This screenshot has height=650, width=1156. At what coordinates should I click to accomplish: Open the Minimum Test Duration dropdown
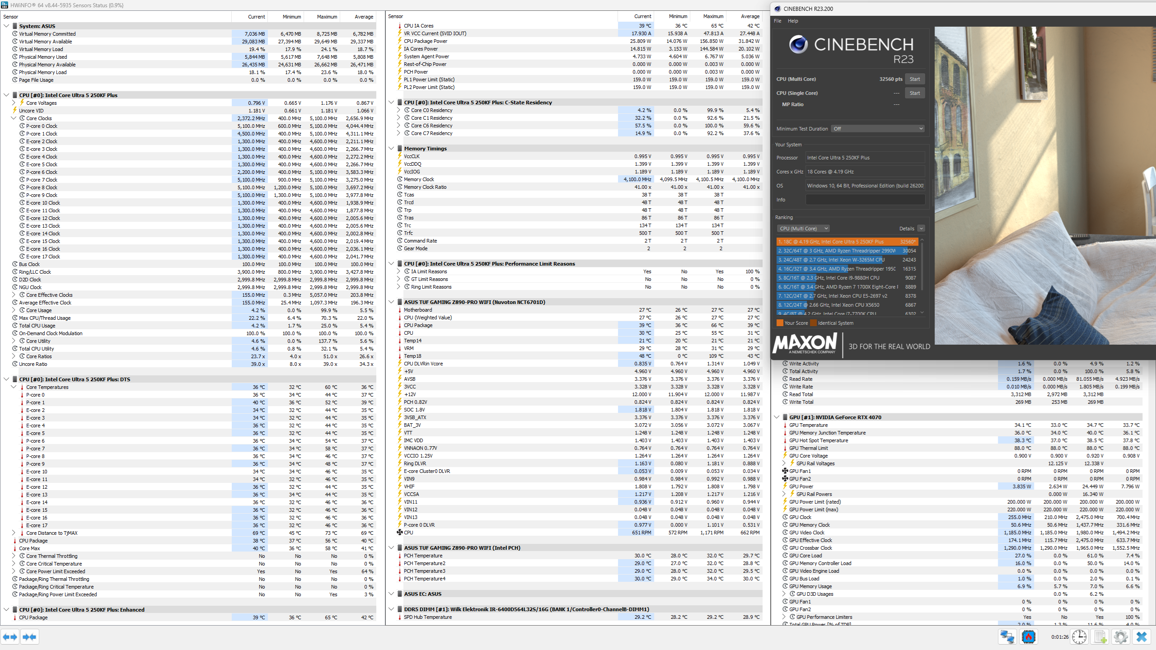pyautogui.click(x=878, y=129)
